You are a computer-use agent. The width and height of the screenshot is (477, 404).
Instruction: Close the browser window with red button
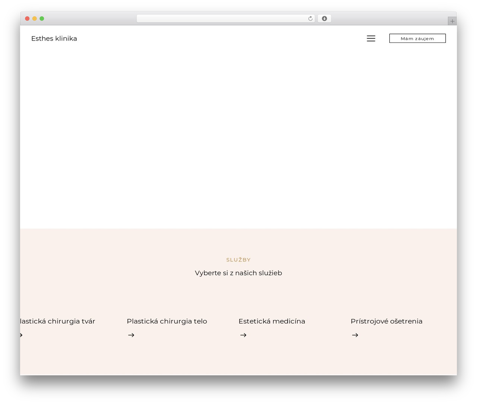point(27,19)
